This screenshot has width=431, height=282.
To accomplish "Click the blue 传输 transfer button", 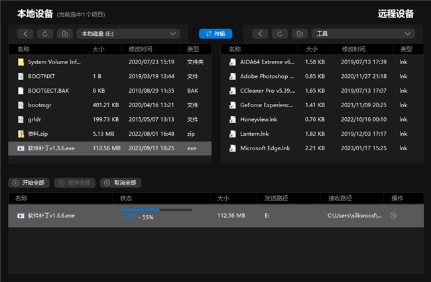I will 215,34.
